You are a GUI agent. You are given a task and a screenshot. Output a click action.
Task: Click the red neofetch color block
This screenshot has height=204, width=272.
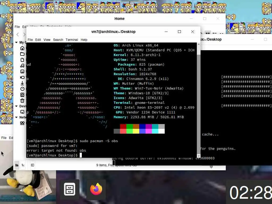click(x=123, y=126)
